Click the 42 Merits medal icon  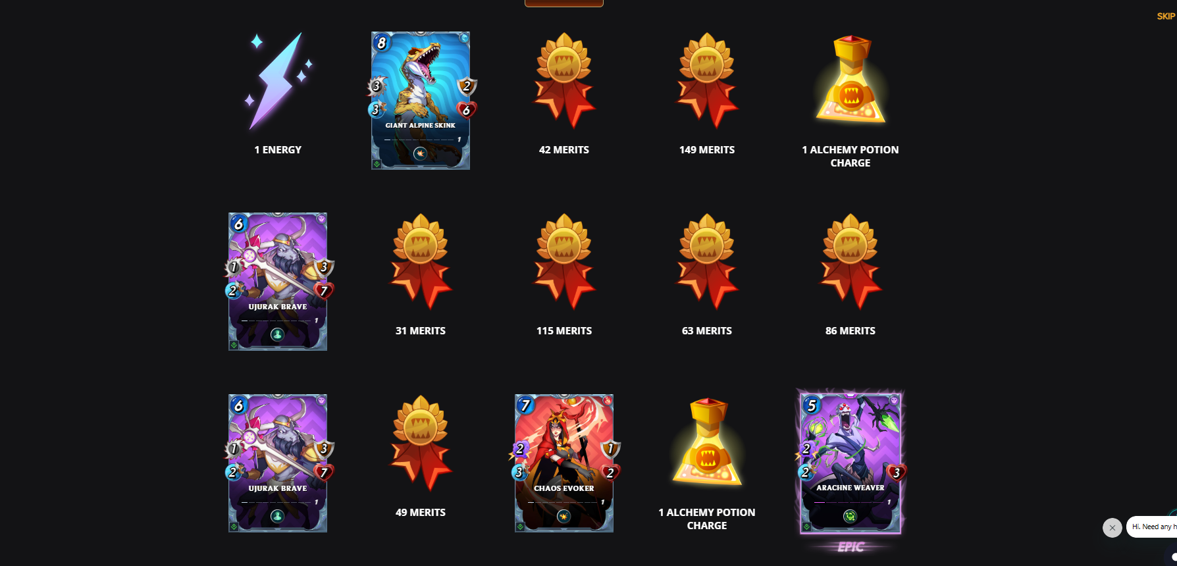tap(564, 80)
